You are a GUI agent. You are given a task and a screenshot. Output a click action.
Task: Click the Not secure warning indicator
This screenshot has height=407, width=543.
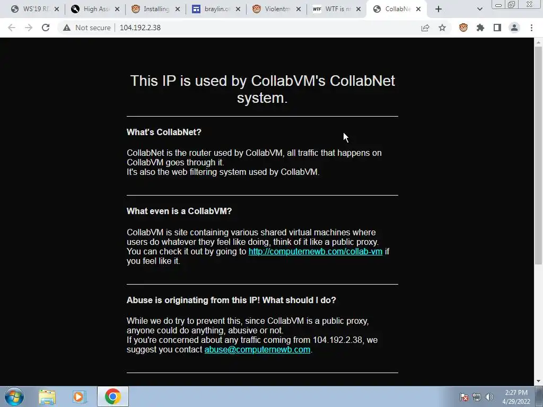[x=86, y=28]
